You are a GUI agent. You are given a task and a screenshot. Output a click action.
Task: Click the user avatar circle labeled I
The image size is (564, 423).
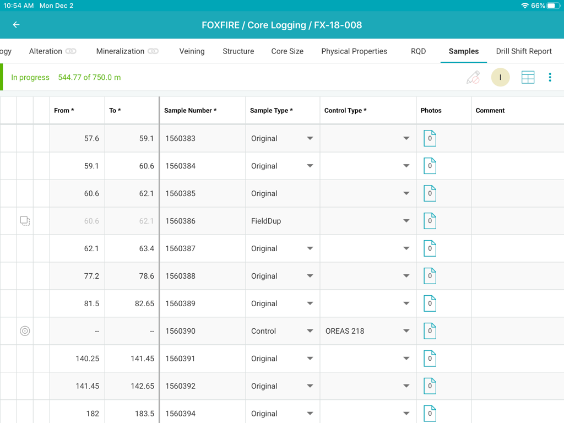tap(500, 77)
